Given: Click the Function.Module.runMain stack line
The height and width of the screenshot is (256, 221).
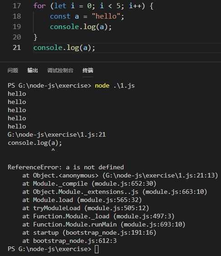Looking at the screenshot, I should coord(104,225).
